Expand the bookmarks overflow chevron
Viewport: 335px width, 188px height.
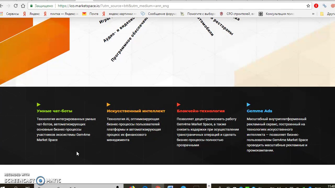313,14
